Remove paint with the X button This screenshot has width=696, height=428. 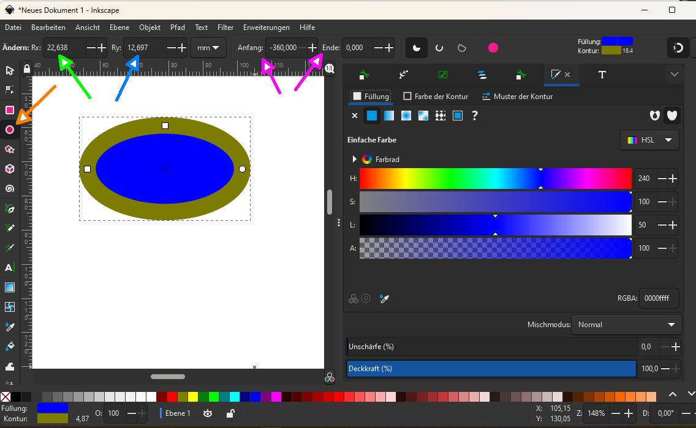355,116
